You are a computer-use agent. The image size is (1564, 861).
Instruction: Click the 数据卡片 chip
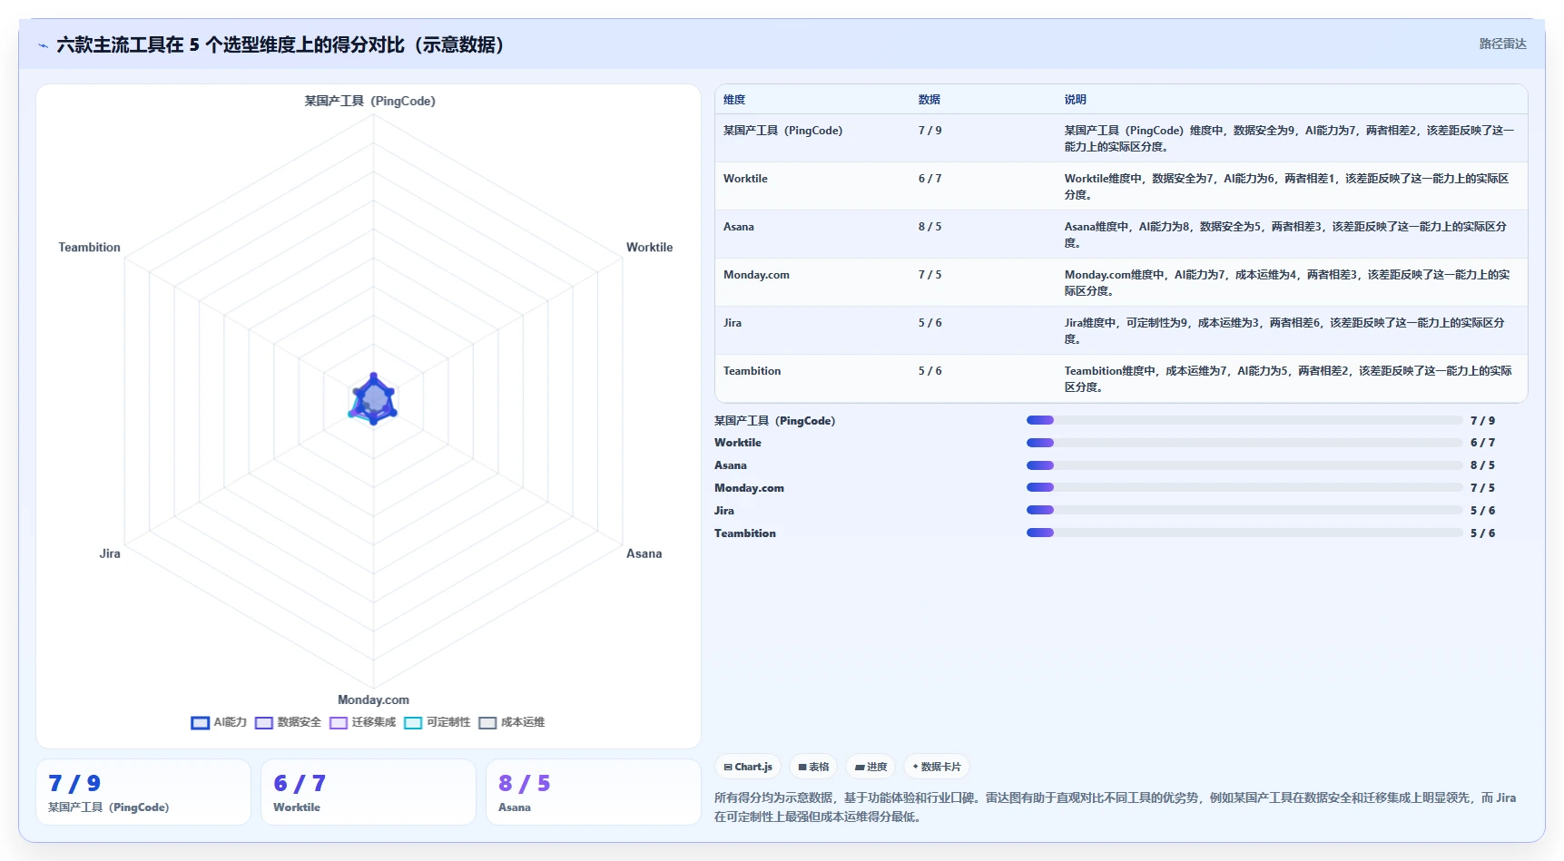[937, 767]
